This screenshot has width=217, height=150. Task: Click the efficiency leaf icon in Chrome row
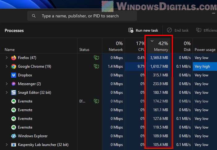click(x=96, y=66)
